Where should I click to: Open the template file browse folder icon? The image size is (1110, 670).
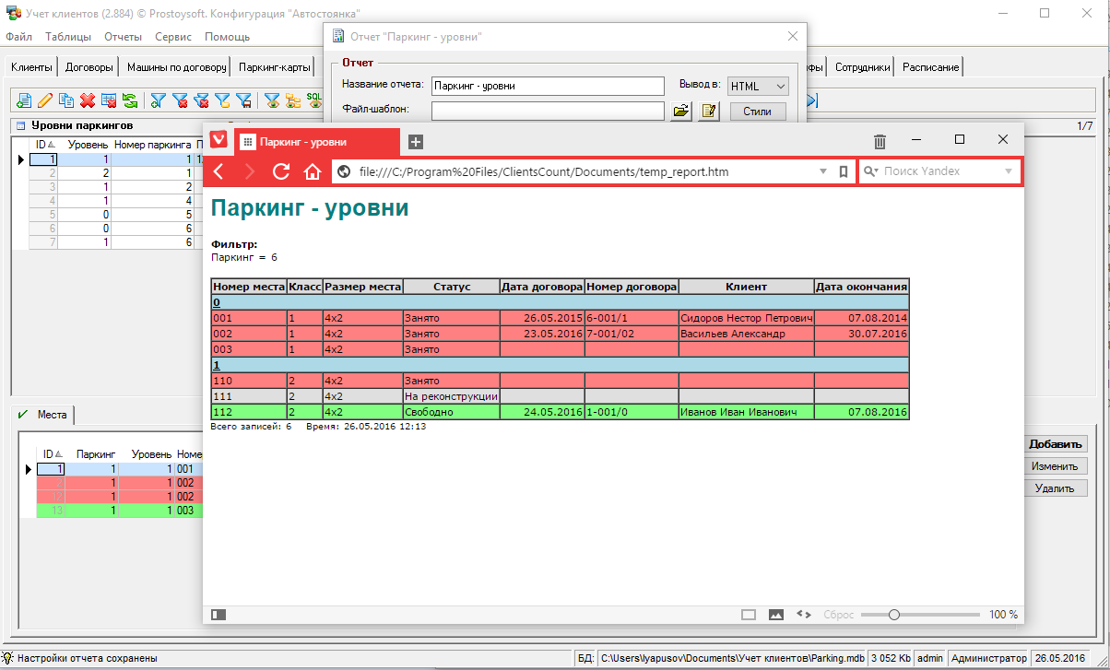(x=680, y=112)
